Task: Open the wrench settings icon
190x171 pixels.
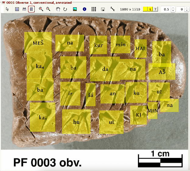Action: (x=112, y=9)
